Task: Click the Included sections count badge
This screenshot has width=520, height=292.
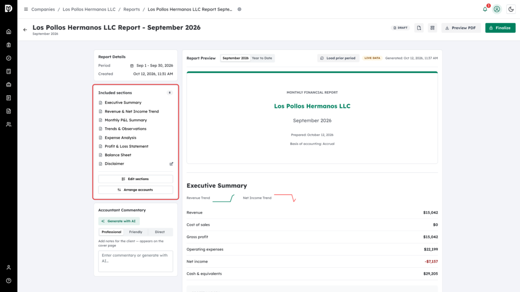Action: click(170, 93)
